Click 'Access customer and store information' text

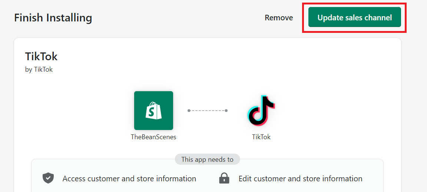[x=129, y=179]
